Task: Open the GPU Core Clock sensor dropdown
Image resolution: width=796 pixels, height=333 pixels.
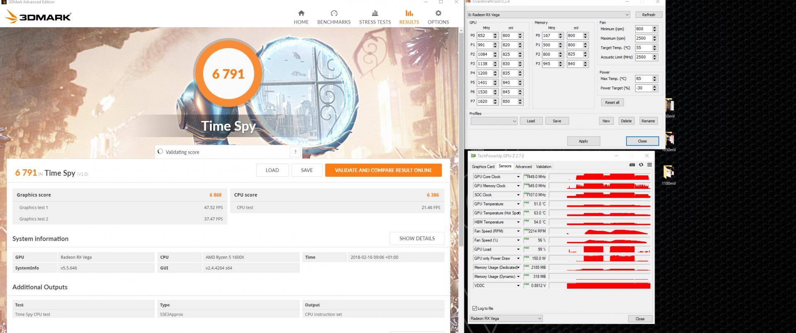Action: pos(518,177)
